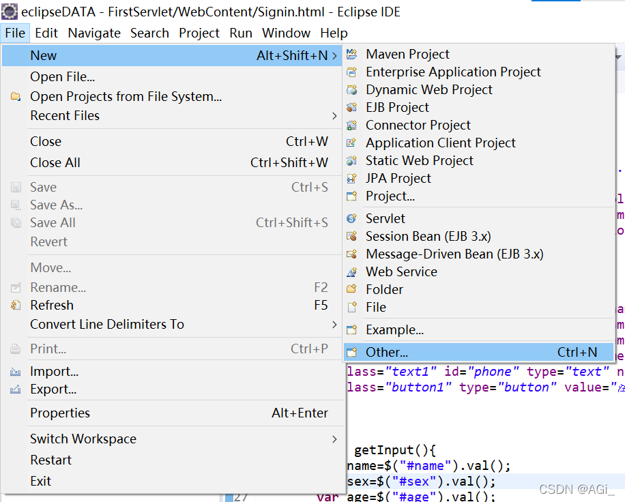Click the Example... icon
Image resolution: width=625 pixels, height=502 pixels.
click(x=351, y=330)
